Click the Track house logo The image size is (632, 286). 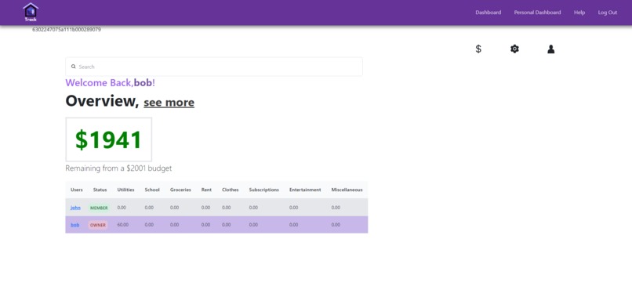pyautogui.click(x=31, y=12)
